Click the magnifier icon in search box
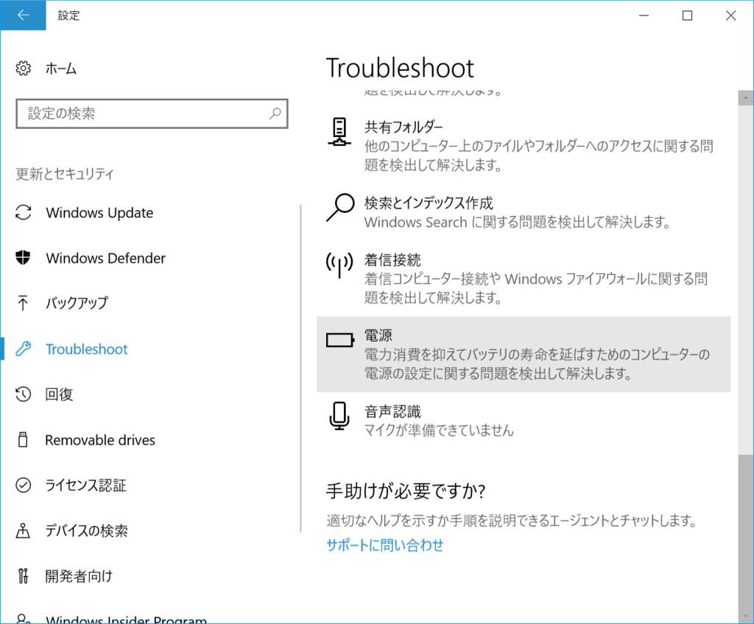This screenshot has width=754, height=624. click(275, 113)
